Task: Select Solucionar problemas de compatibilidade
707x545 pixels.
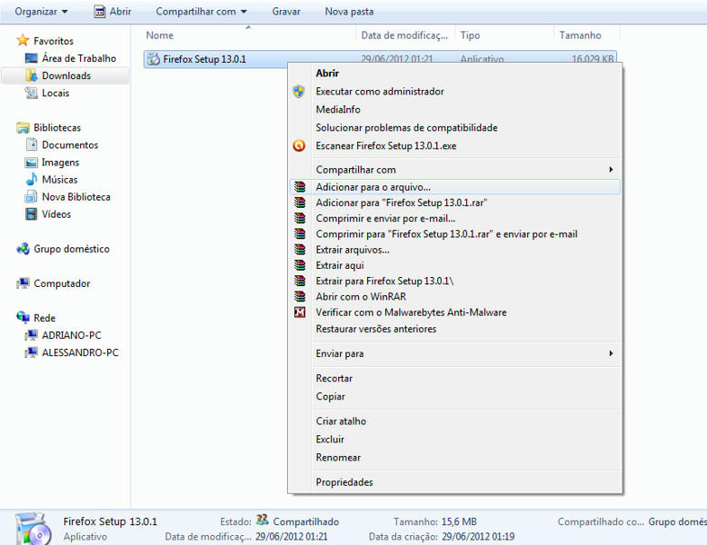Action: click(x=456, y=127)
